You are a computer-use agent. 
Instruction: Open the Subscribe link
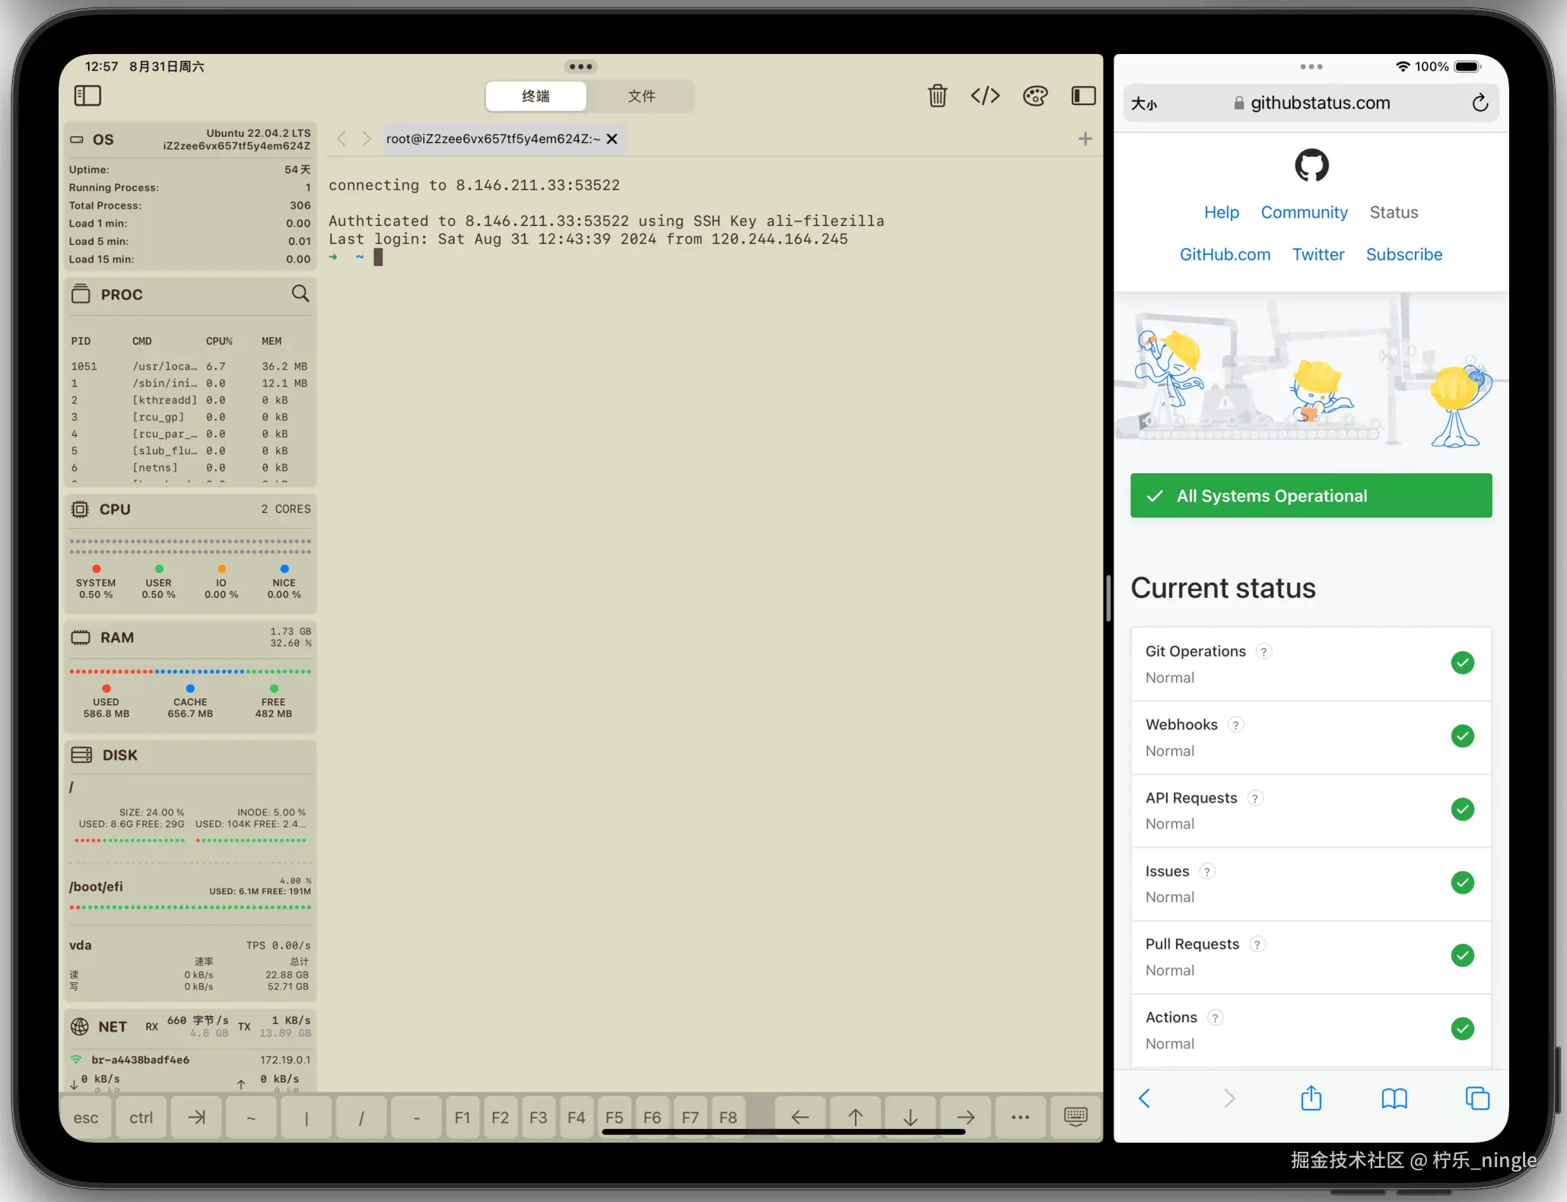1403,254
